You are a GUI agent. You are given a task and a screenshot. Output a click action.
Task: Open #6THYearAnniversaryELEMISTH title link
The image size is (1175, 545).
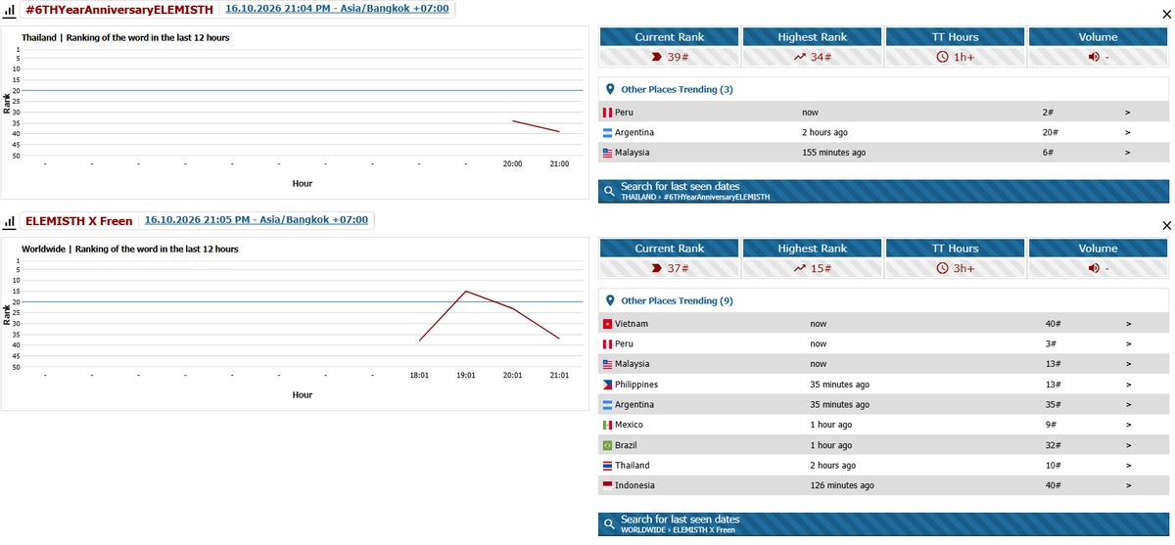[x=118, y=10]
